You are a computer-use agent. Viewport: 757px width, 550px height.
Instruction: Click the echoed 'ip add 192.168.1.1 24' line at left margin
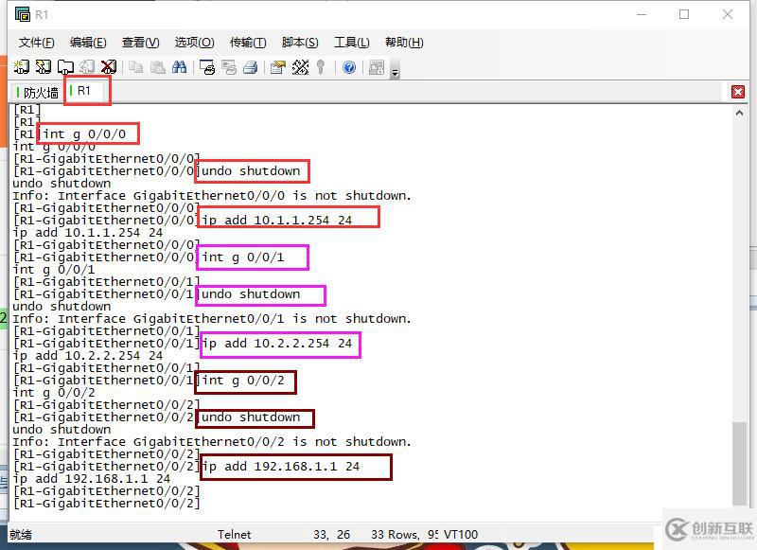92,479
